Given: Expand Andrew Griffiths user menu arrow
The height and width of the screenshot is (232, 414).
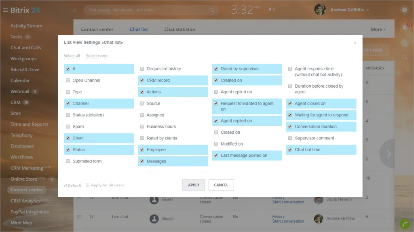Looking at the screenshot, I should 368,10.
